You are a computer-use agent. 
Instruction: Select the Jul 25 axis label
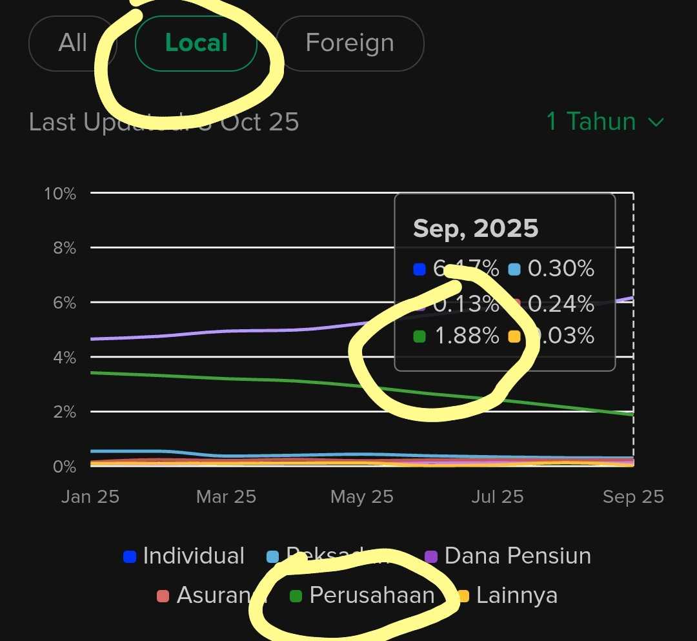point(497,496)
